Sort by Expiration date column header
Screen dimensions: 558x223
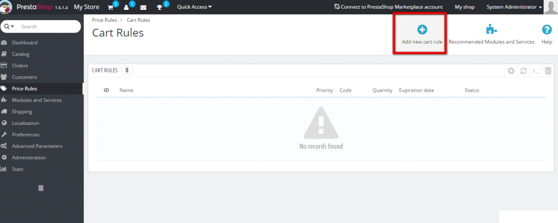pos(416,91)
